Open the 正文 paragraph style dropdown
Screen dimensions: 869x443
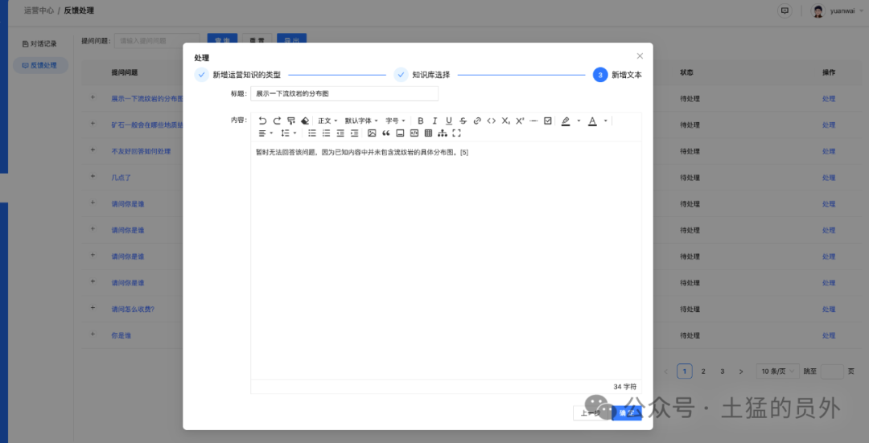327,121
